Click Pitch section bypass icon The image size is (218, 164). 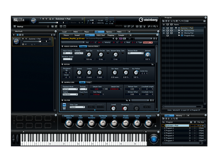(152, 64)
